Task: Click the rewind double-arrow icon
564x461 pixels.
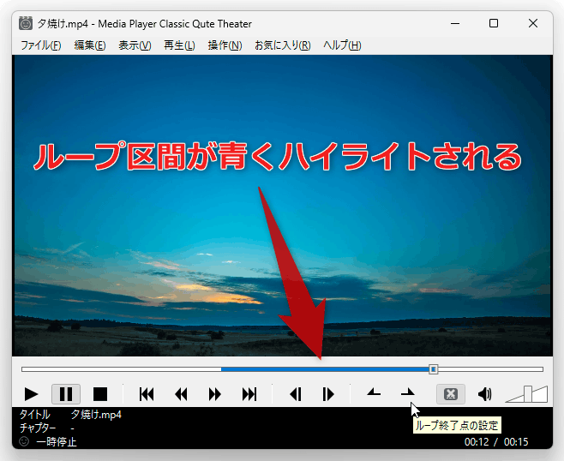Action: 181,394
